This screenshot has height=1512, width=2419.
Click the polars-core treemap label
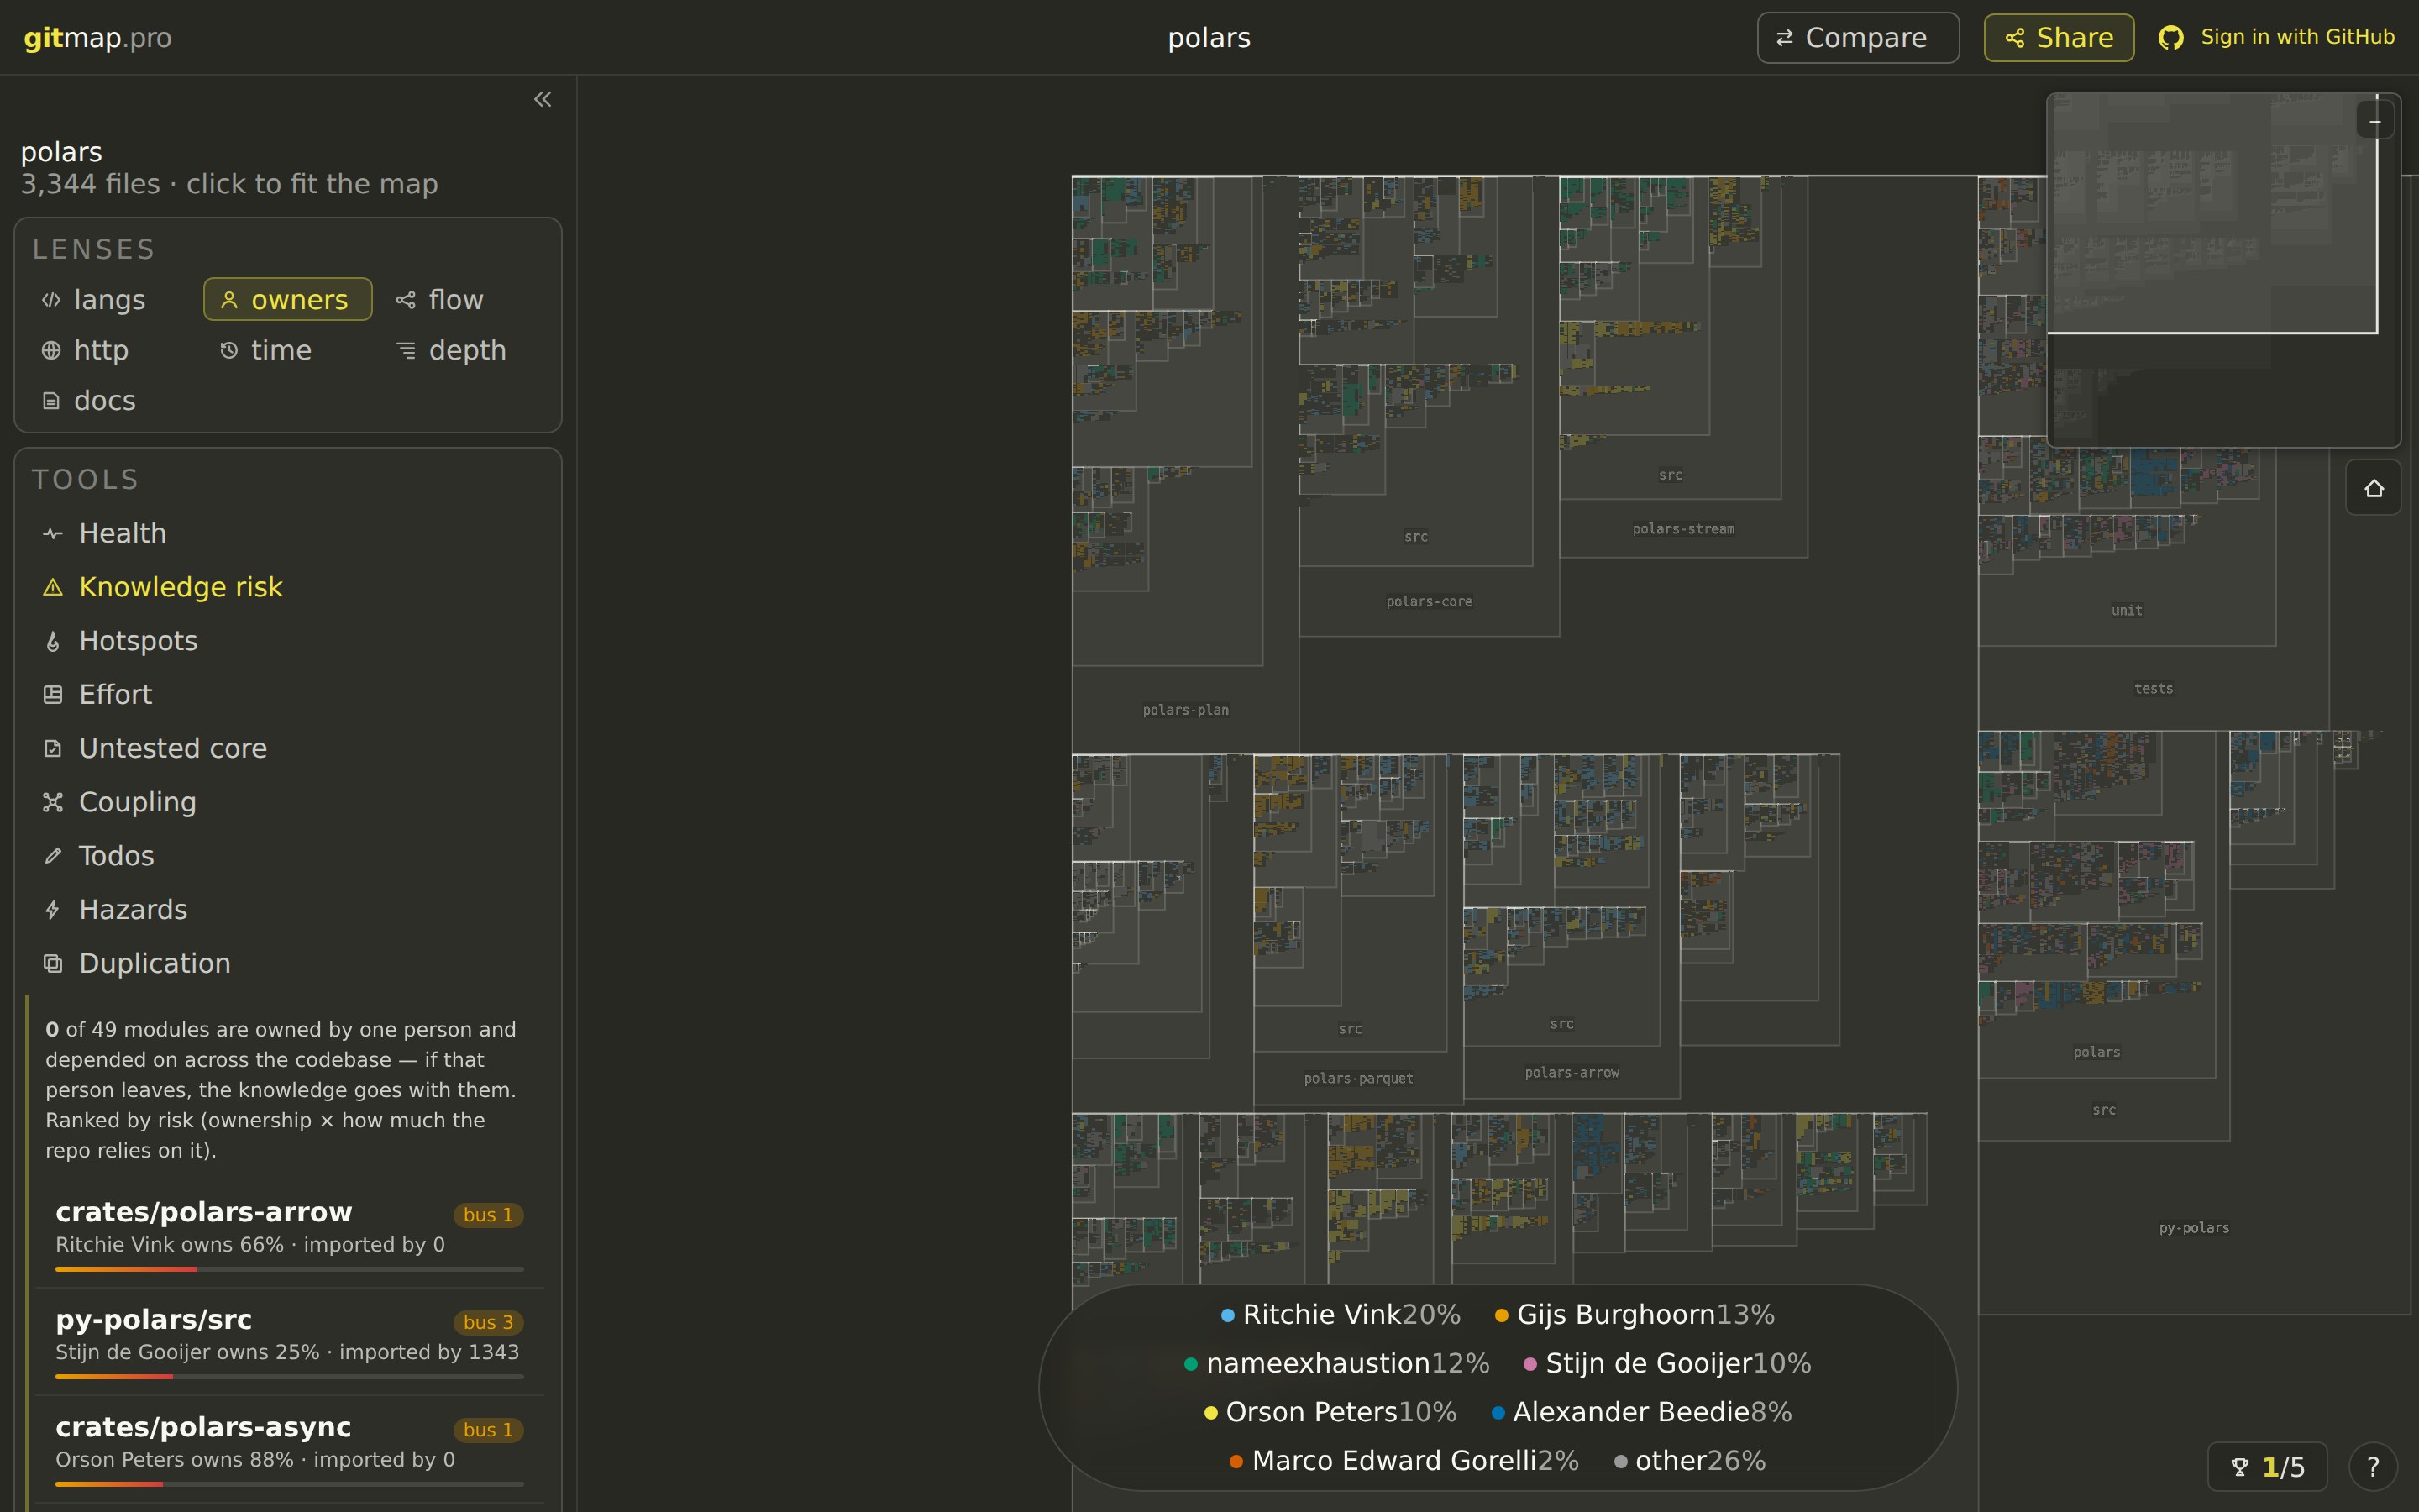[1430, 602]
